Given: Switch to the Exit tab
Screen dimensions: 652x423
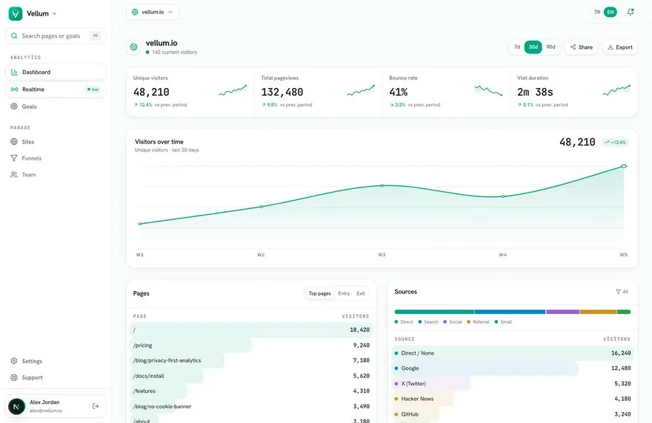Looking at the screenshot, I should click(361, 293).
